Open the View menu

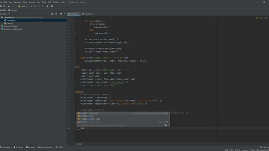11,2
